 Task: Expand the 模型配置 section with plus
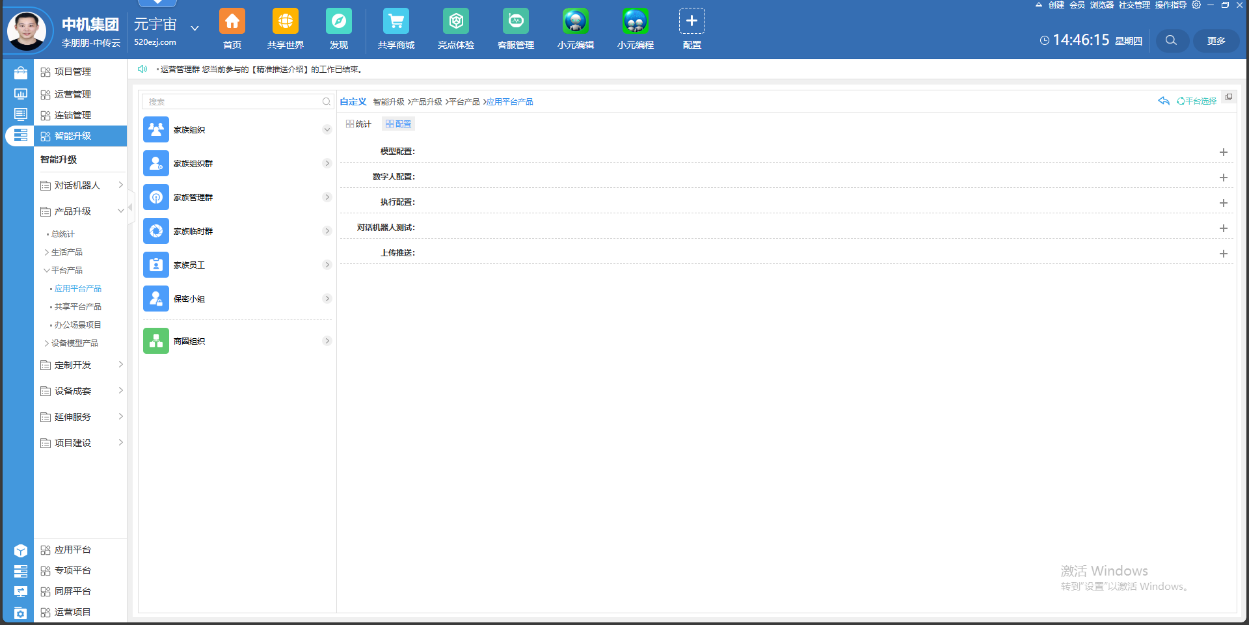coord(1223,152)
